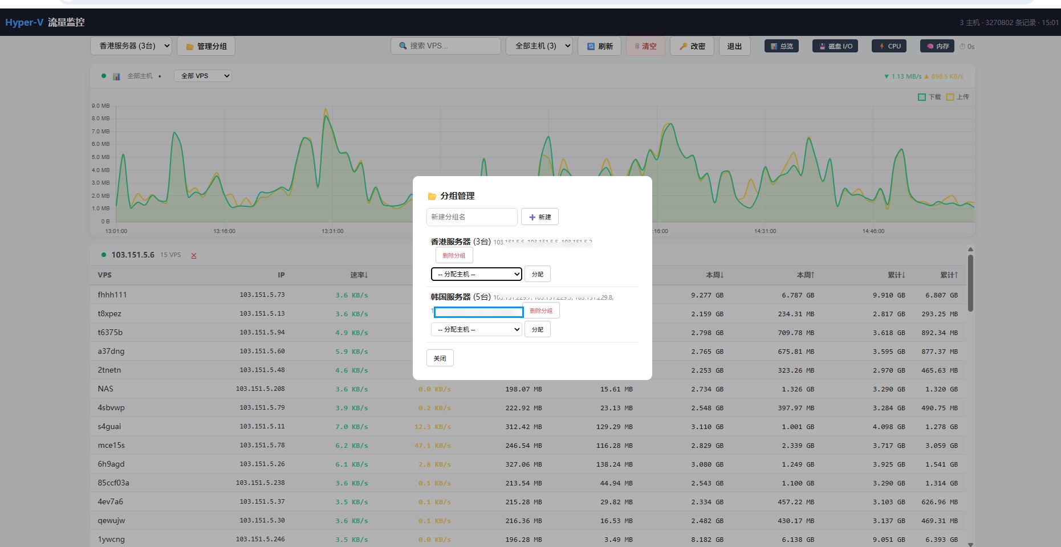Open the 内存 memory panel

pyautogui.click(x=937, y=46)
